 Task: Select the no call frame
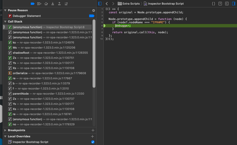[47, 124]
